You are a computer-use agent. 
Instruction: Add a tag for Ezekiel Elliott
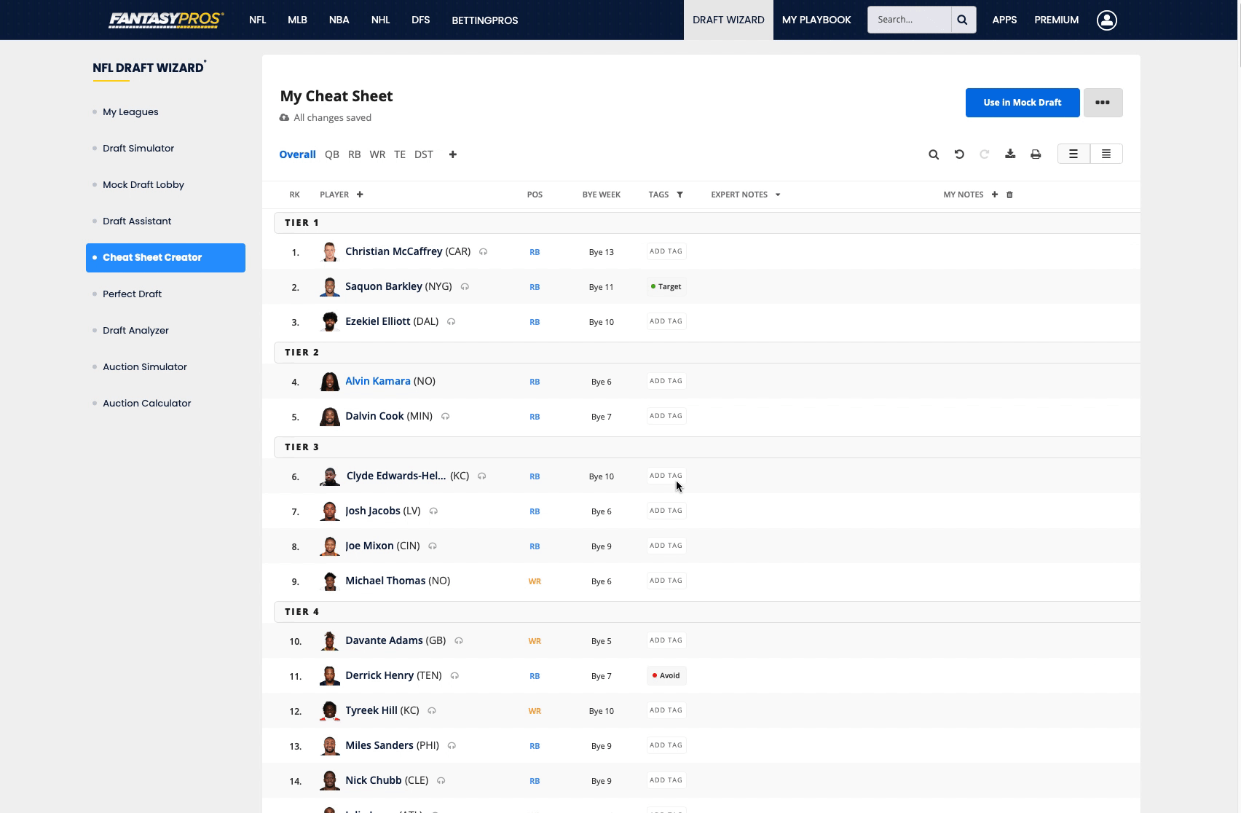[666, 321]
